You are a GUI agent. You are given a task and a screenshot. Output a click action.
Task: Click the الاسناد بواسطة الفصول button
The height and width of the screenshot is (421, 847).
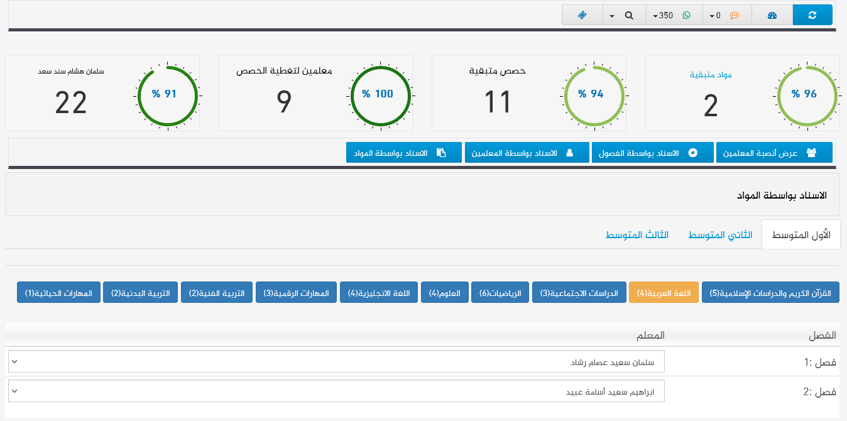click(x=652, y=153)
